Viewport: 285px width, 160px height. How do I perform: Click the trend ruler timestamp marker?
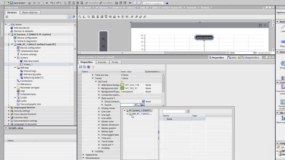(204, 37)
